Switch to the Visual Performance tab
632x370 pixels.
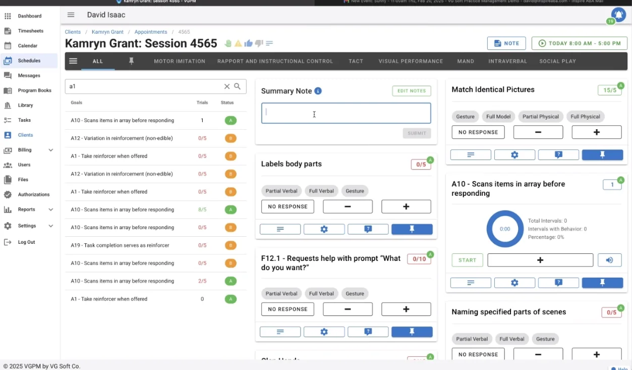pos(411,61)
